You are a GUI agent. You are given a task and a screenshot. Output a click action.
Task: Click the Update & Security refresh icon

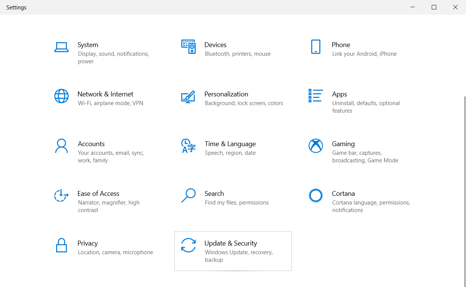click(x=188, y=246)
